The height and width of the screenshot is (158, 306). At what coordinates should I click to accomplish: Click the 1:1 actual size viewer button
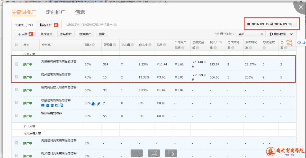[x=137, y=153]
